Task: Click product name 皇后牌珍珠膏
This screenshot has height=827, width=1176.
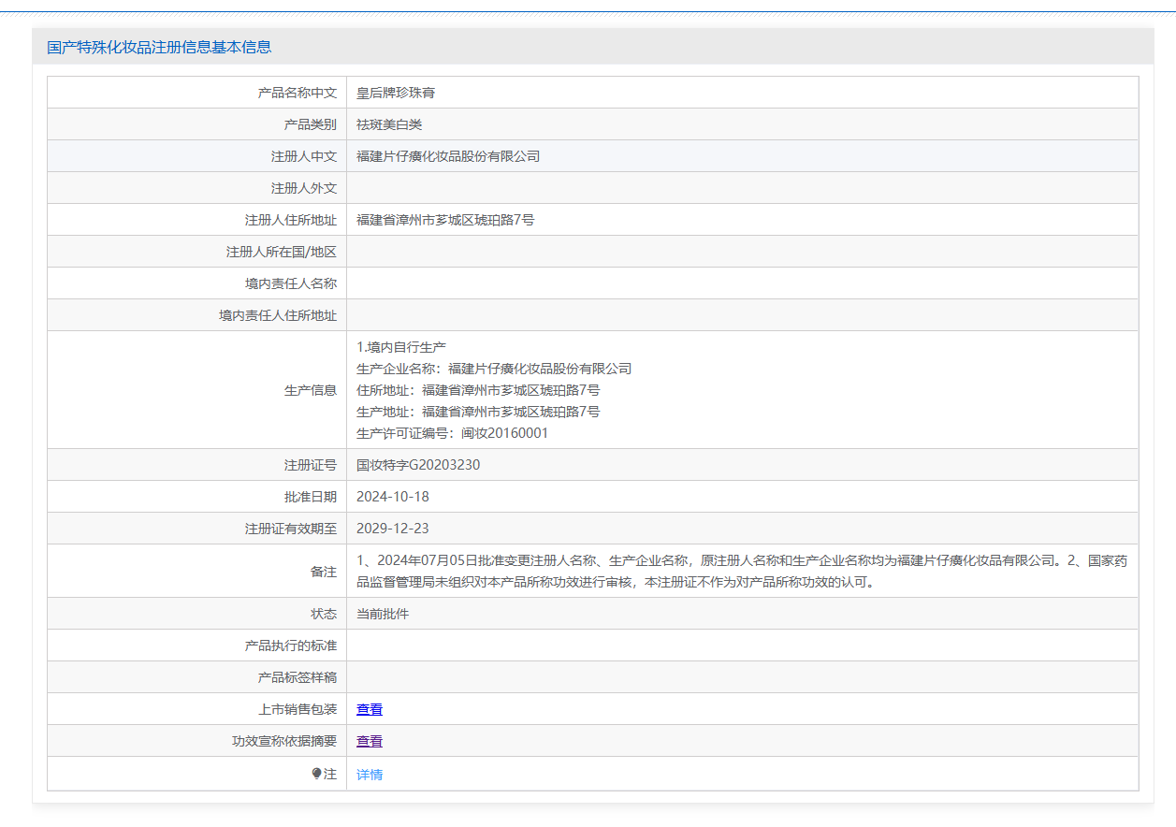Action: pyautogui.click(x=396, y=93)
